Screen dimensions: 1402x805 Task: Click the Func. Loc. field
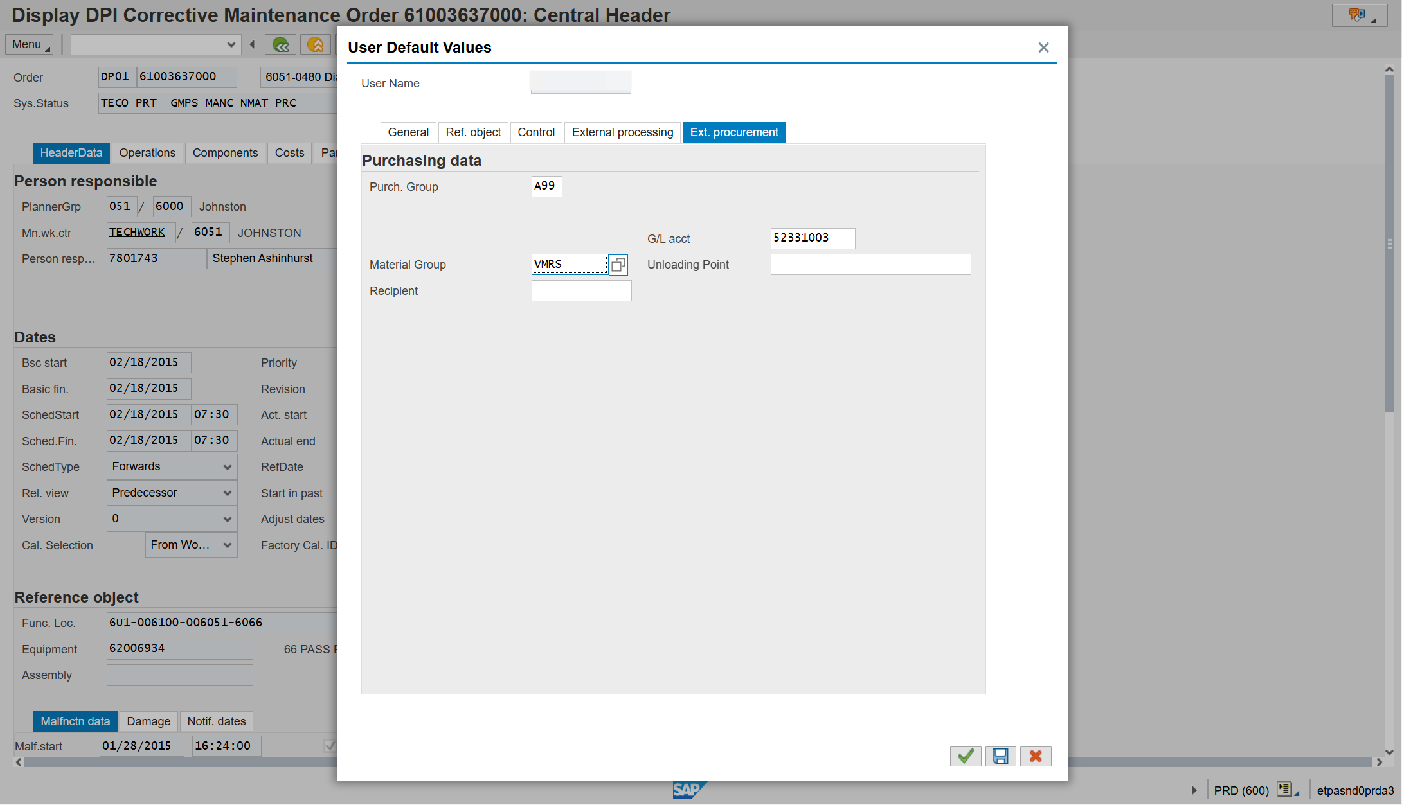coord(222,623)
